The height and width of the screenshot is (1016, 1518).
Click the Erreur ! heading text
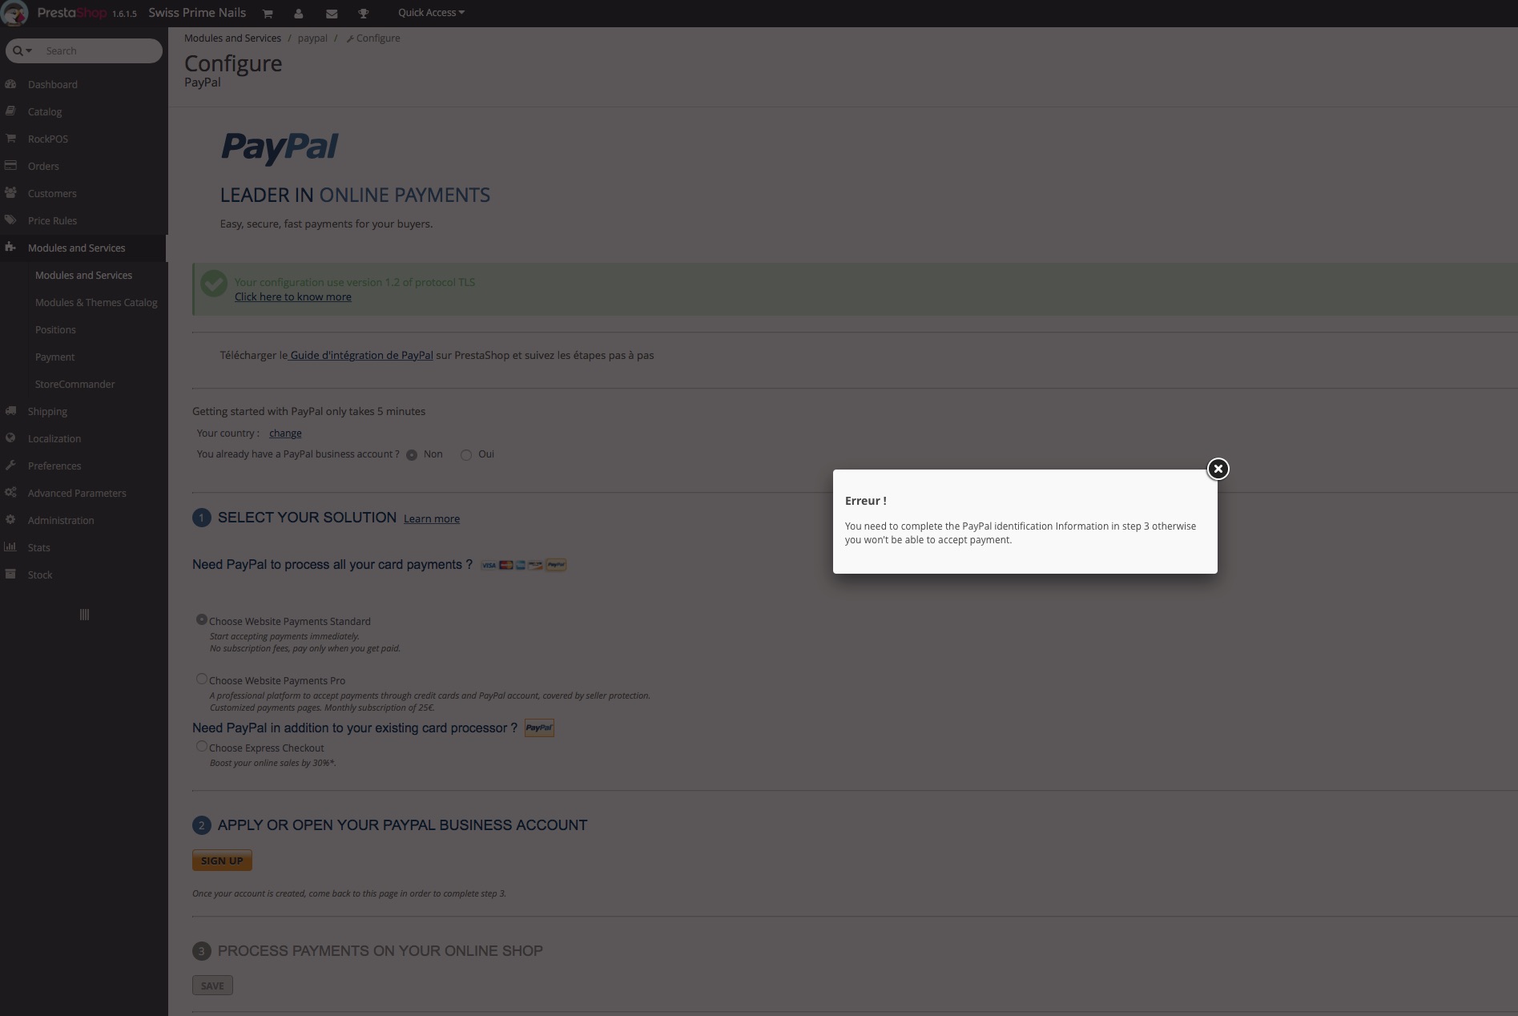pos(865,501)
